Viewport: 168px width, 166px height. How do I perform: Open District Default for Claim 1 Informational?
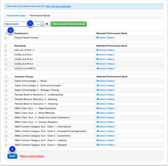pos(107,127)
